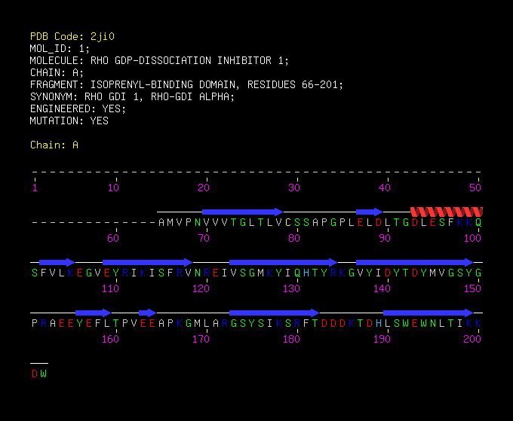Click the strand arrow above LSWEWNLTI
Screen dimensions: 513x421
(429, 313)
